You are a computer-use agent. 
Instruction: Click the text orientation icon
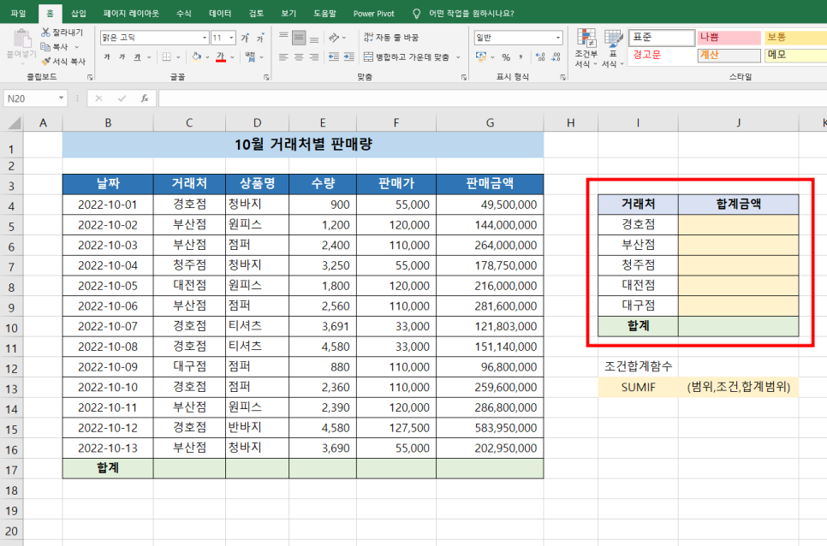click(334, 38)
